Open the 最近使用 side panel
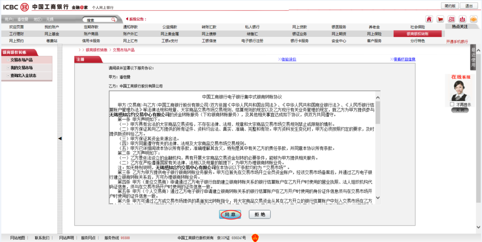The height and width of the screenshot is (242, 482). coord(473,57)
